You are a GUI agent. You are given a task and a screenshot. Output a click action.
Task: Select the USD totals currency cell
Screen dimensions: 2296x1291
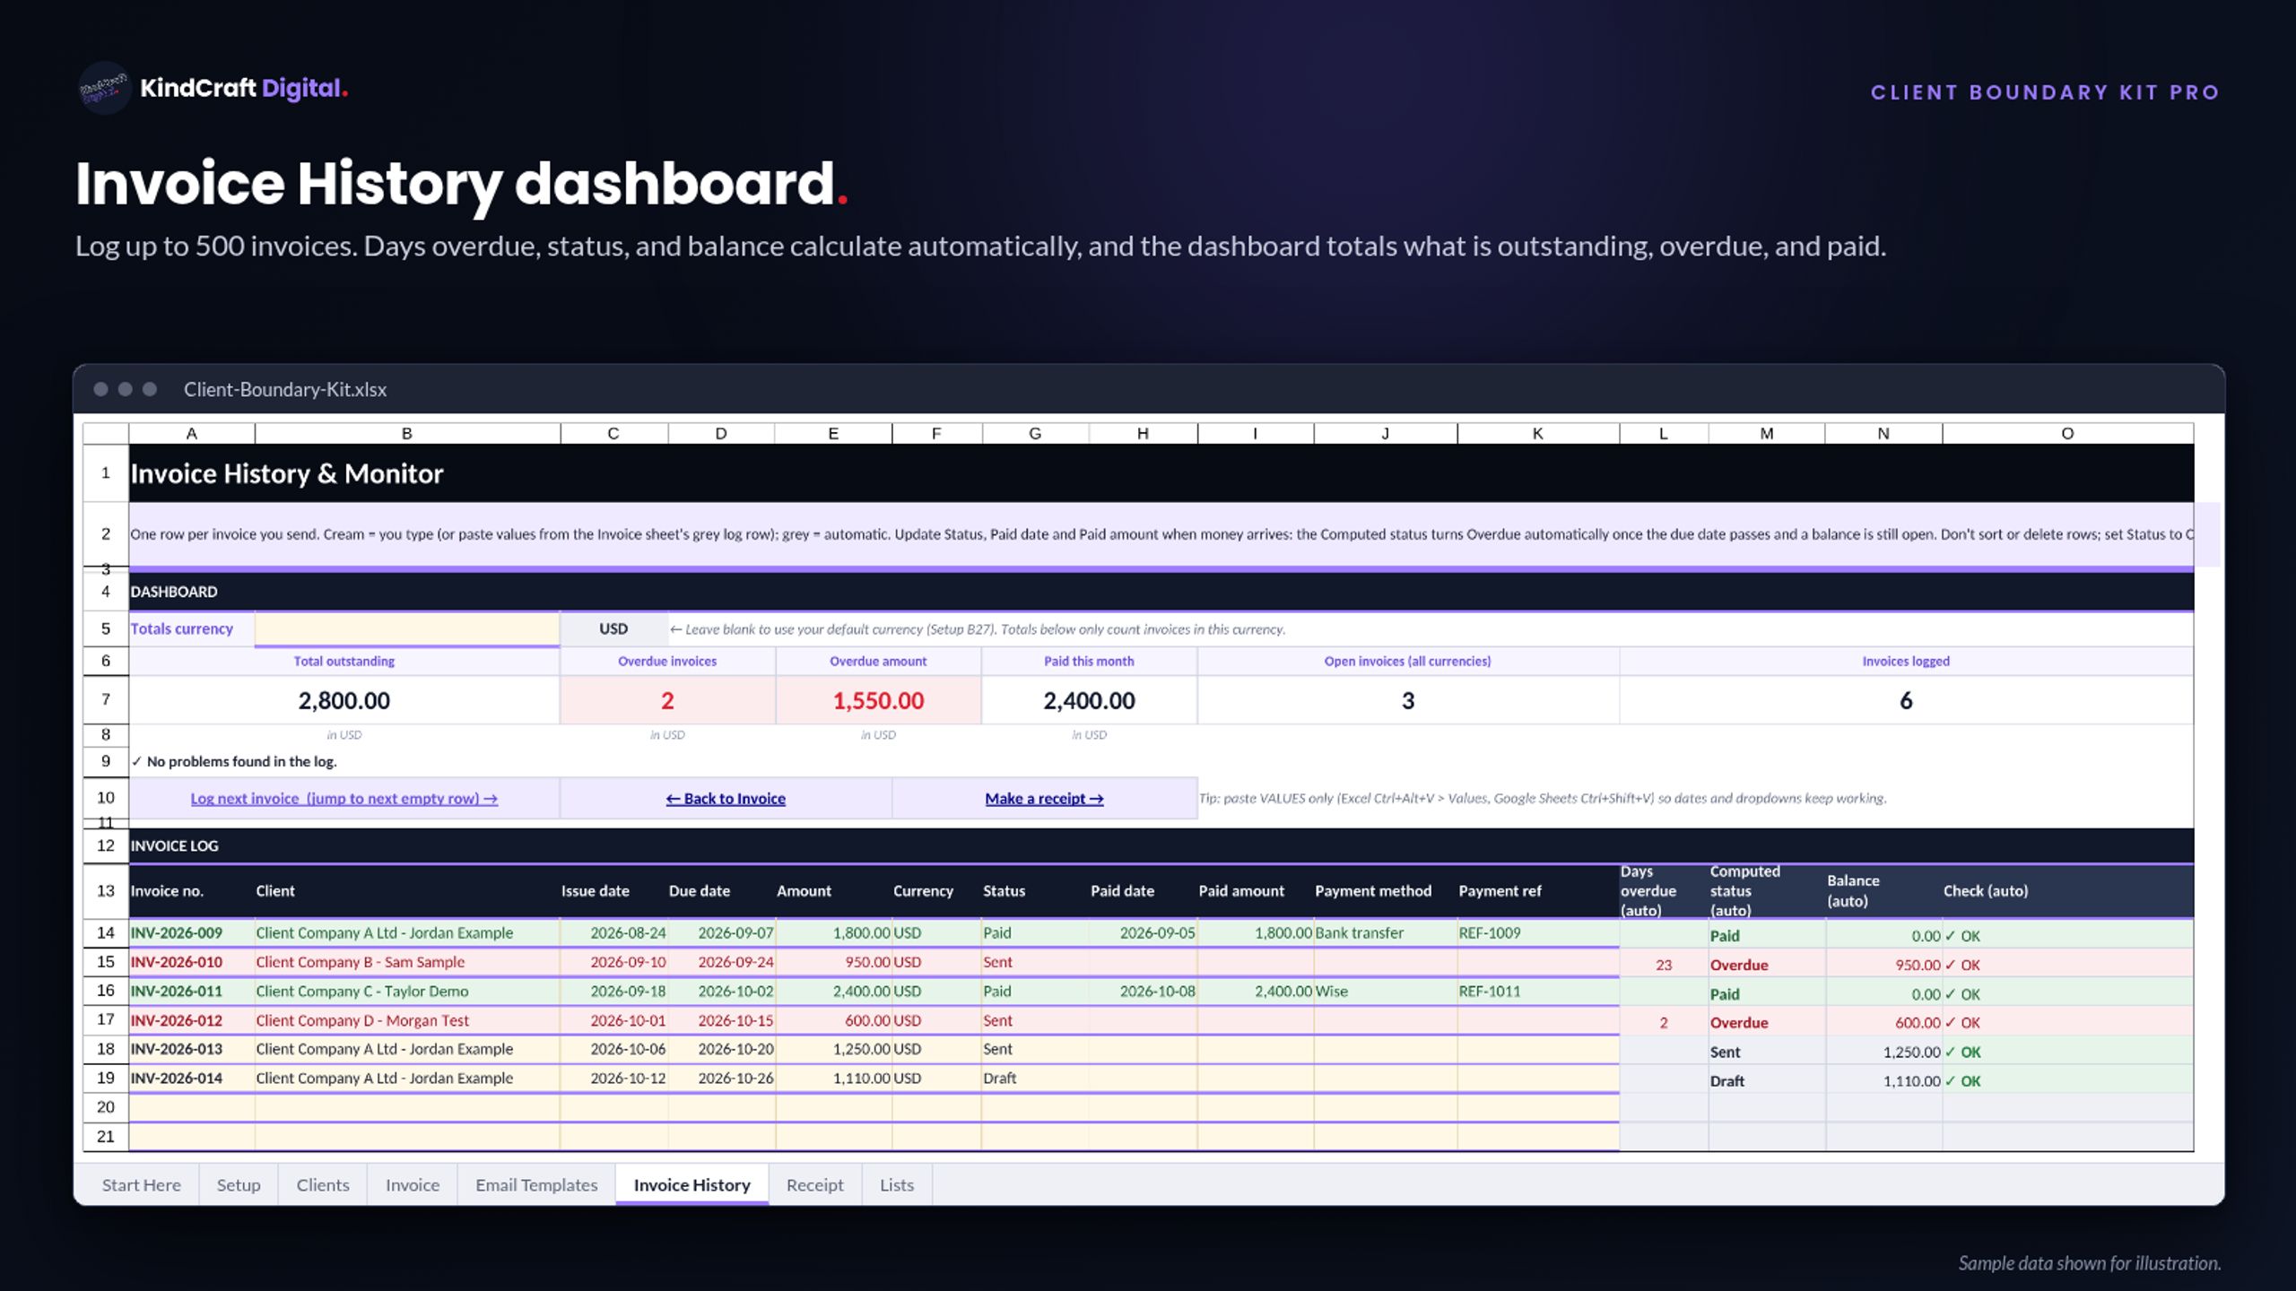click(x=613, y=628)
